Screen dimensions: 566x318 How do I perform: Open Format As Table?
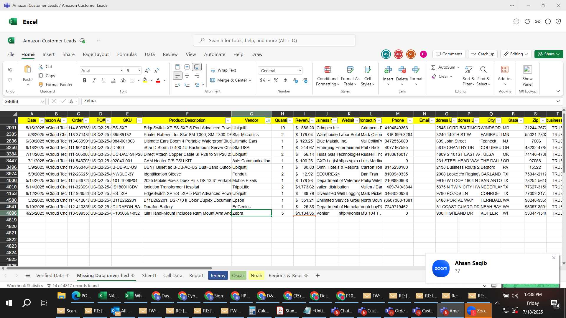tap(350, 76)
